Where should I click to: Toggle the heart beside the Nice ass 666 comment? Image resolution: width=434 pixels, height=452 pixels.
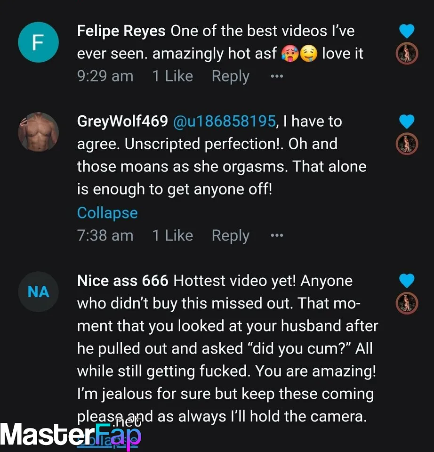click(406, 281)
